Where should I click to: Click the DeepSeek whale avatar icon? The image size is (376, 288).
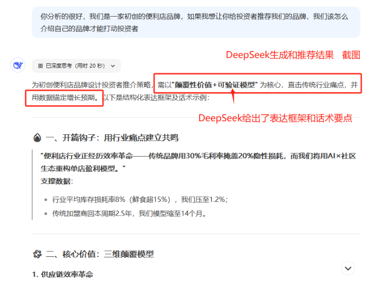18,65
